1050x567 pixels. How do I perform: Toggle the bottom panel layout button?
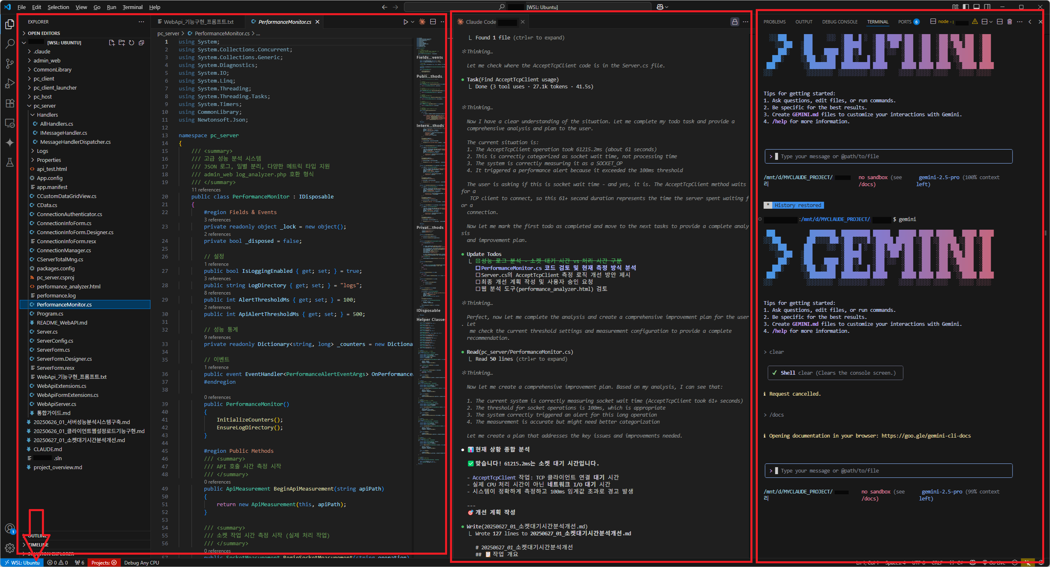pyautogui.click(x=976, y=7)
